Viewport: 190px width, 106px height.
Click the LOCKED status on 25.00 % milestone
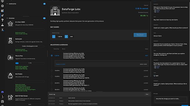tap(146, 83)
